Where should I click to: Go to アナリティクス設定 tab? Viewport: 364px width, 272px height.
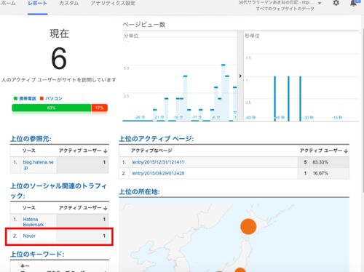point(113,3)
